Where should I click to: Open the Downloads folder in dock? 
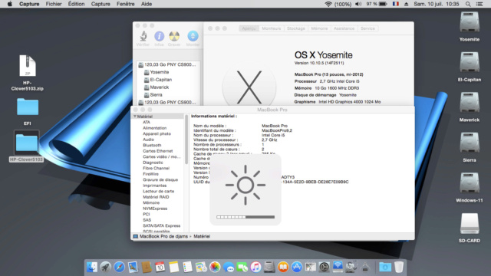[x=385, y=267]
